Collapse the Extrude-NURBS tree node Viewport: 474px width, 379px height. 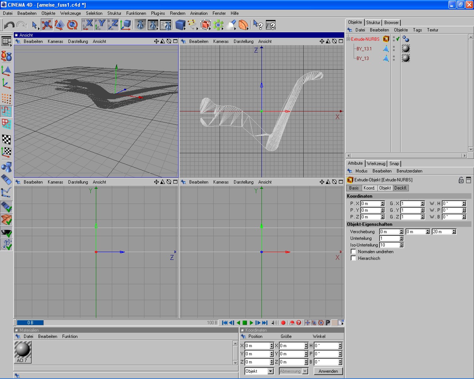(348, 39)
